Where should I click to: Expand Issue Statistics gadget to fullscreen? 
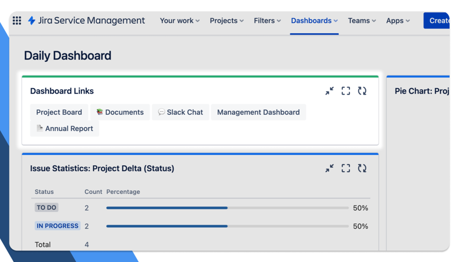[346, 168]
